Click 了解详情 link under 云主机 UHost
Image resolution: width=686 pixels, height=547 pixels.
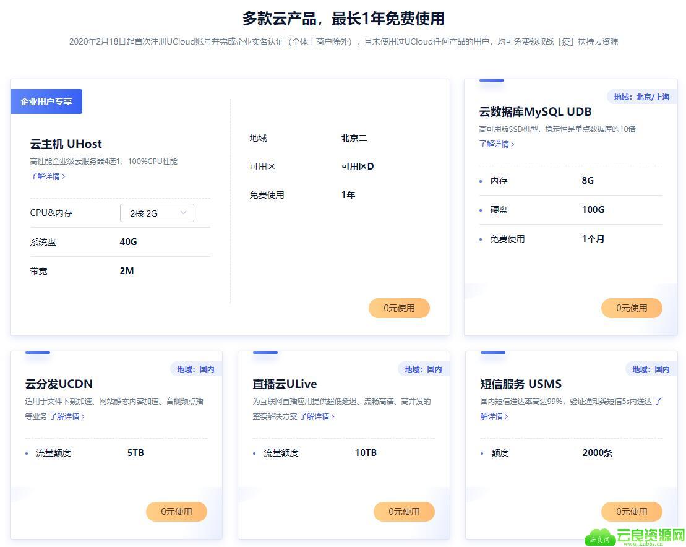pos(48,176)
